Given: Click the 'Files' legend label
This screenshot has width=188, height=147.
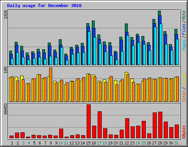Looking at the screenshot, I should [x=184, y=29].
